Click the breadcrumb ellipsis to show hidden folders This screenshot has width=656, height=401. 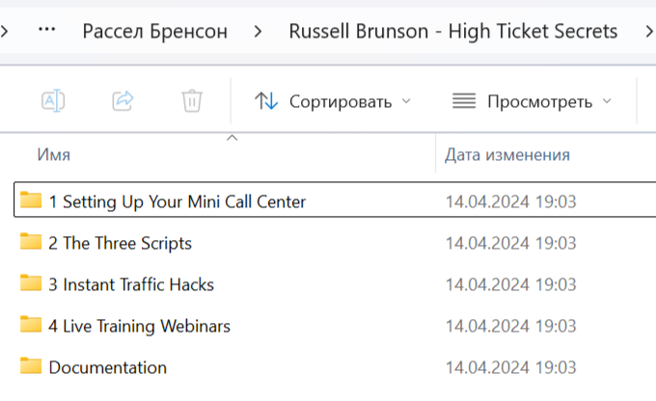(46, 30)
